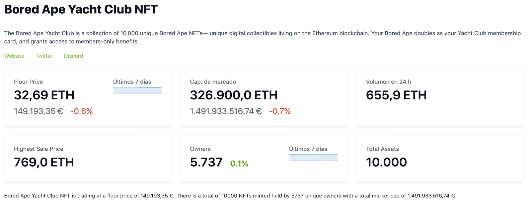Click the 5.737 owners count

[x=206, y=162]
